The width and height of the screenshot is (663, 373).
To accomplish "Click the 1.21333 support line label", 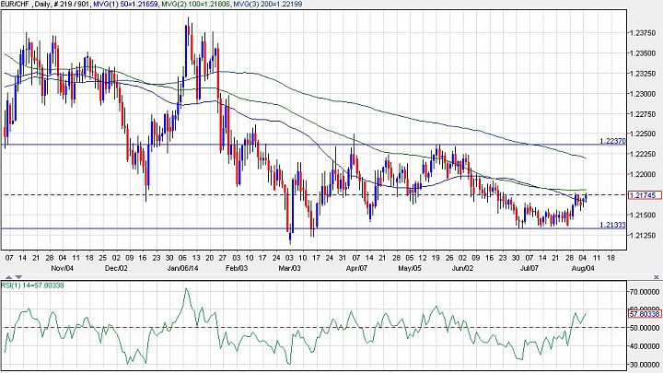I will (x=612, y=225).
